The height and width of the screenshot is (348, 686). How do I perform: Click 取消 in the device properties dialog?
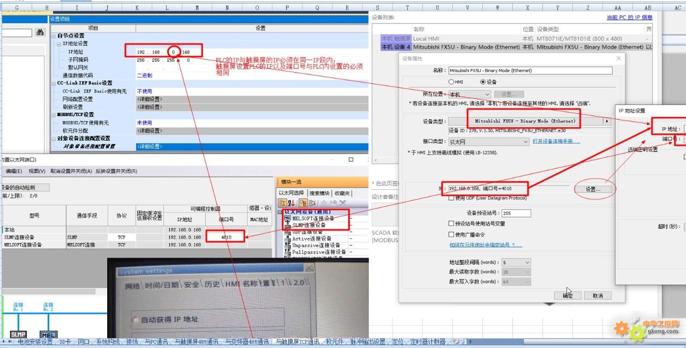(x=598, y=296)
